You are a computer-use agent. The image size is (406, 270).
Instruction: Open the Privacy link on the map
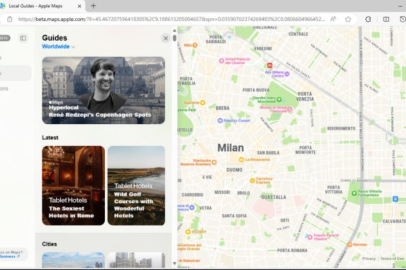369,259
